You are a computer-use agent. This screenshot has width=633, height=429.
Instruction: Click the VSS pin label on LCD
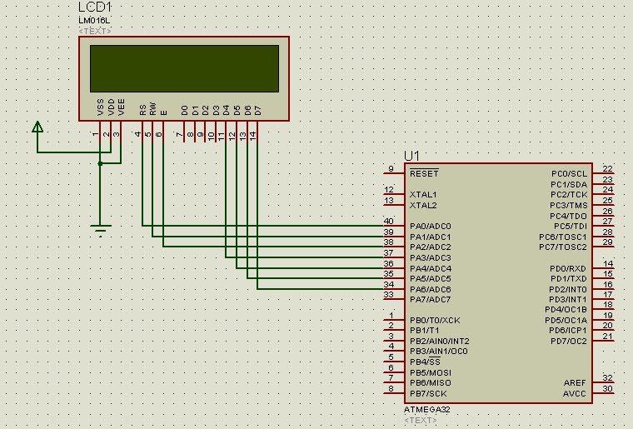tap(101, 107)
